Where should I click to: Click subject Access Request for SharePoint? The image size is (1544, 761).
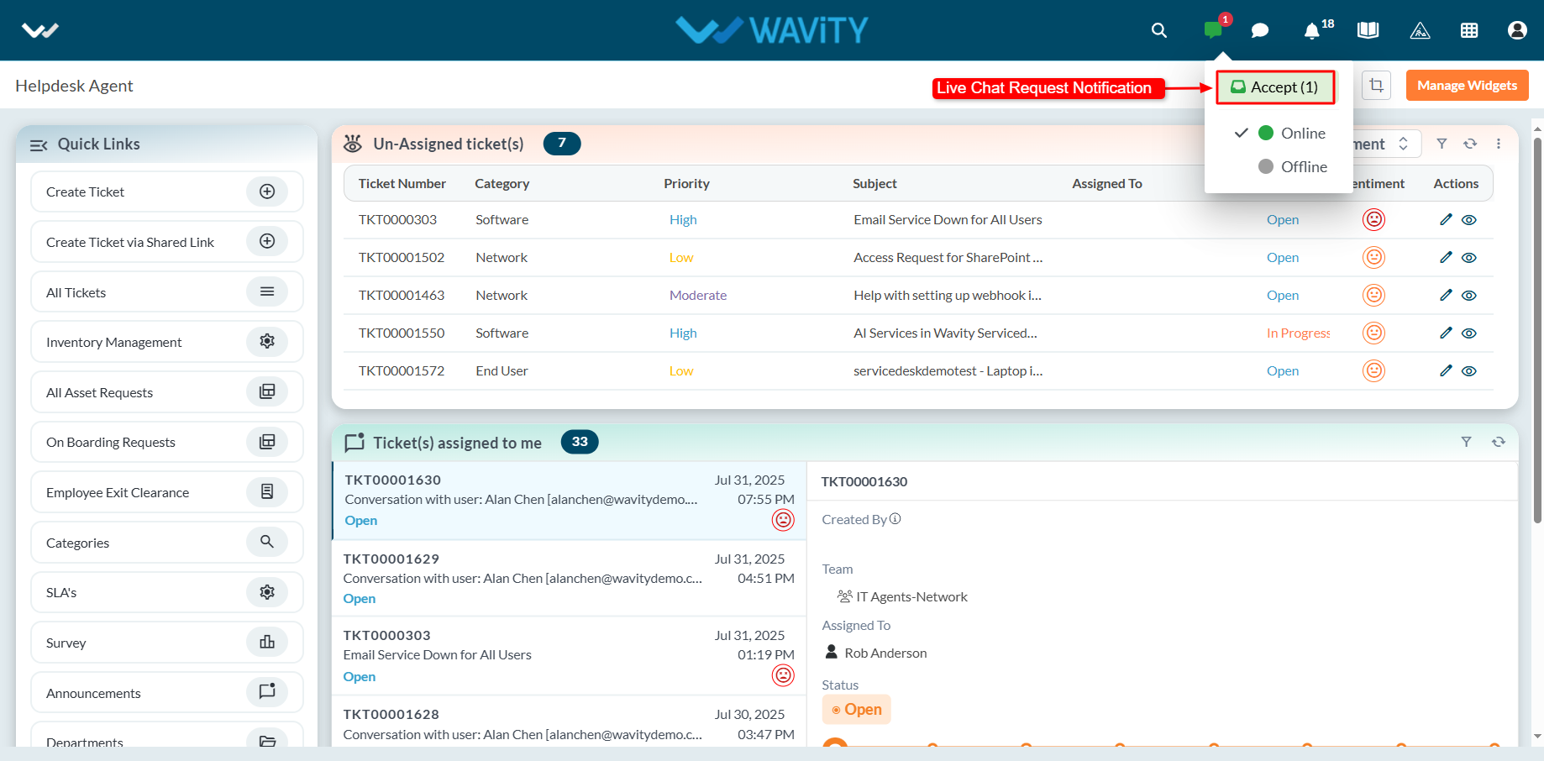[x=948, y=257]
